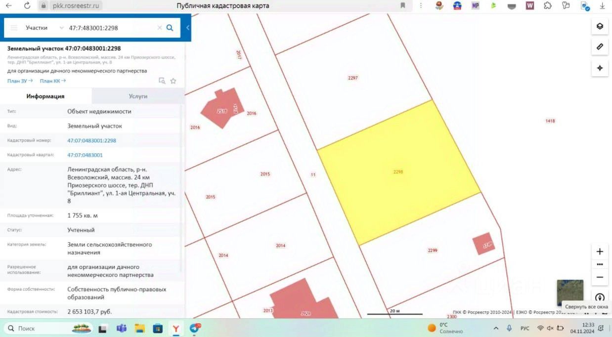Click cadastral quarter link 47:07:0483001
This screenshot has width=612, height=337.
[x=85, y=155]
